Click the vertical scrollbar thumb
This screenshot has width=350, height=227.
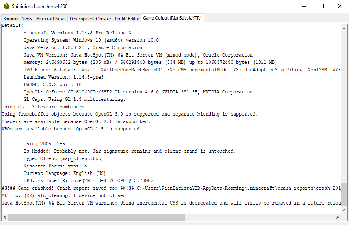tap(343, 195)
